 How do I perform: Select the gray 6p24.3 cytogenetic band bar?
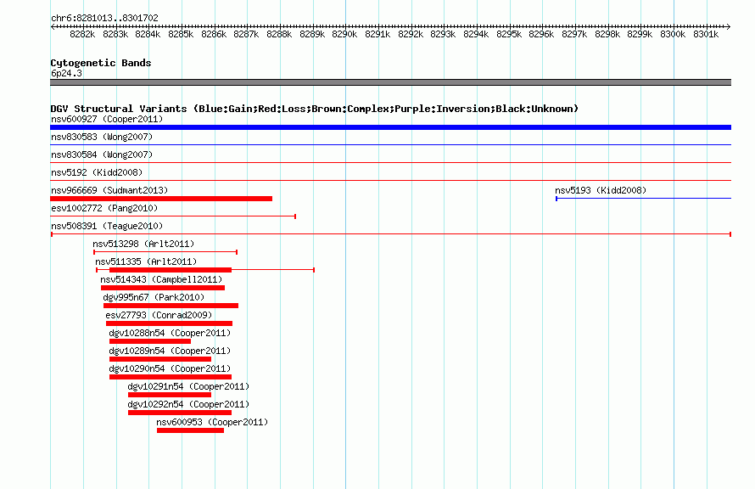390,82
